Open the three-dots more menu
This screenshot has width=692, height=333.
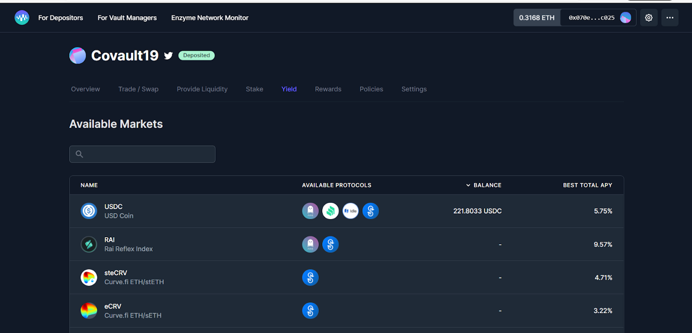(x=670, y=18)
